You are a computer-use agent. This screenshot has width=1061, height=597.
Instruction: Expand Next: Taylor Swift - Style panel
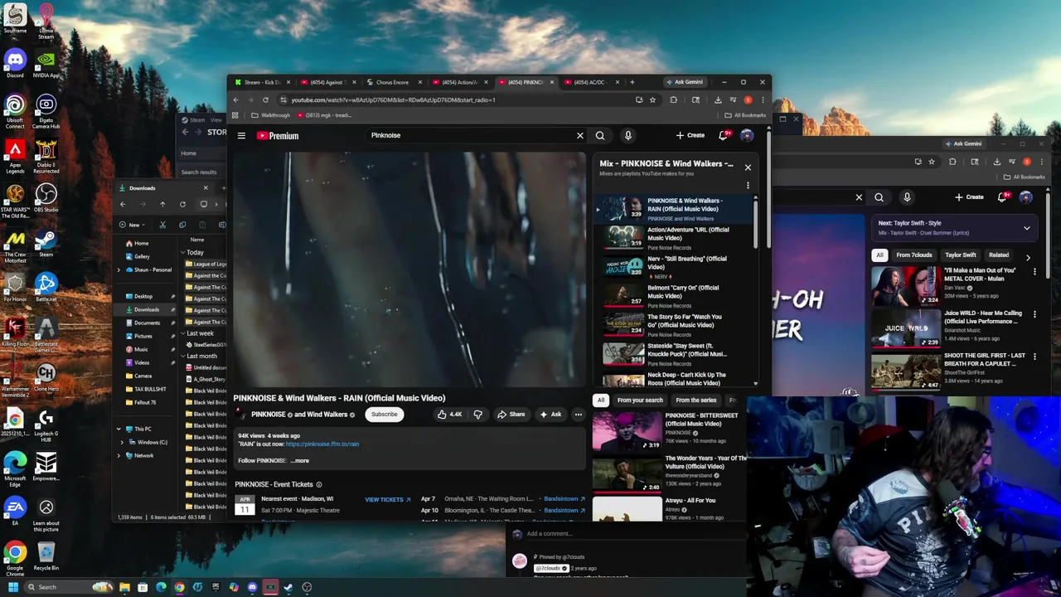[1026, 228]
